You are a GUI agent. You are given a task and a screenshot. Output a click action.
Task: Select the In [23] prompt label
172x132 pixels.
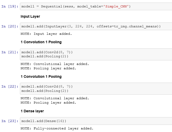[10, 121]
